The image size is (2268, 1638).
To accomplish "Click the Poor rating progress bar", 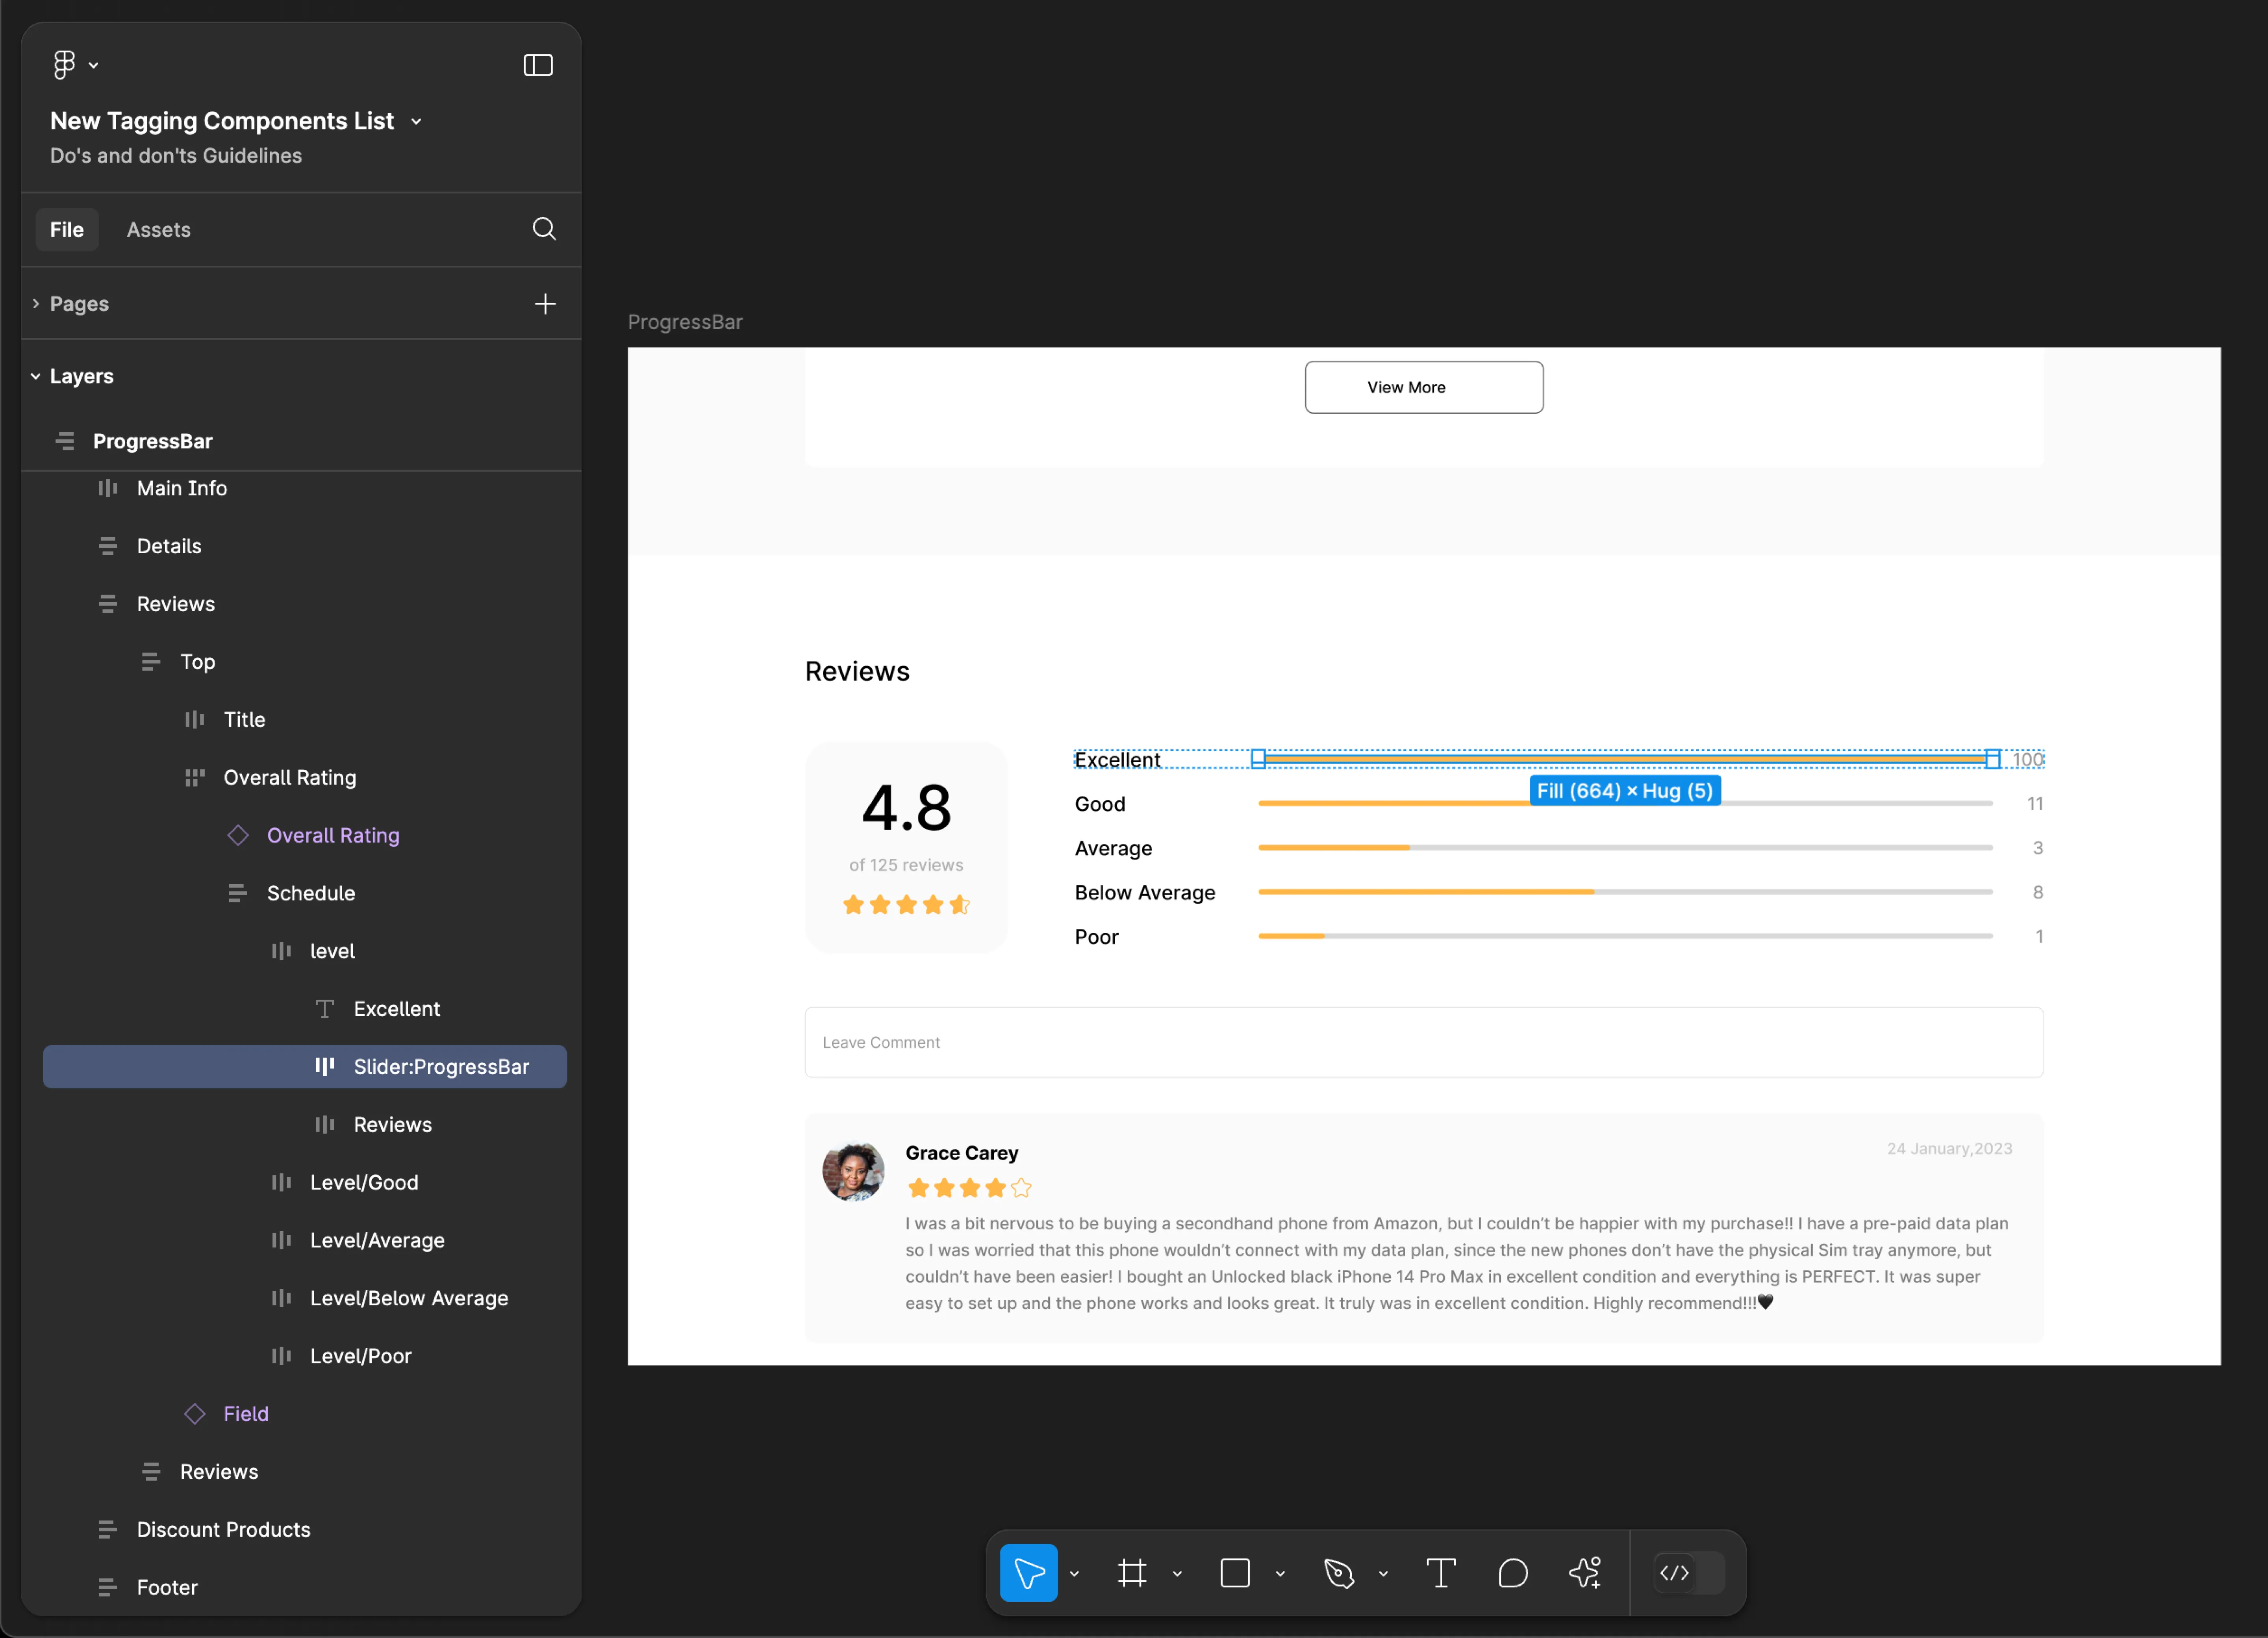I will pos(1625,936).
